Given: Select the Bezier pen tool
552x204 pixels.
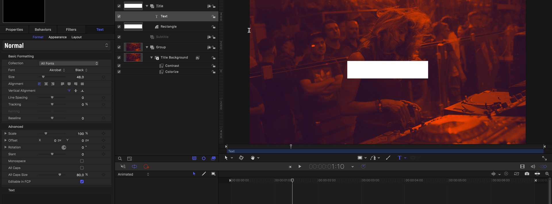Looking at the screenshot, I should (373, 158).
